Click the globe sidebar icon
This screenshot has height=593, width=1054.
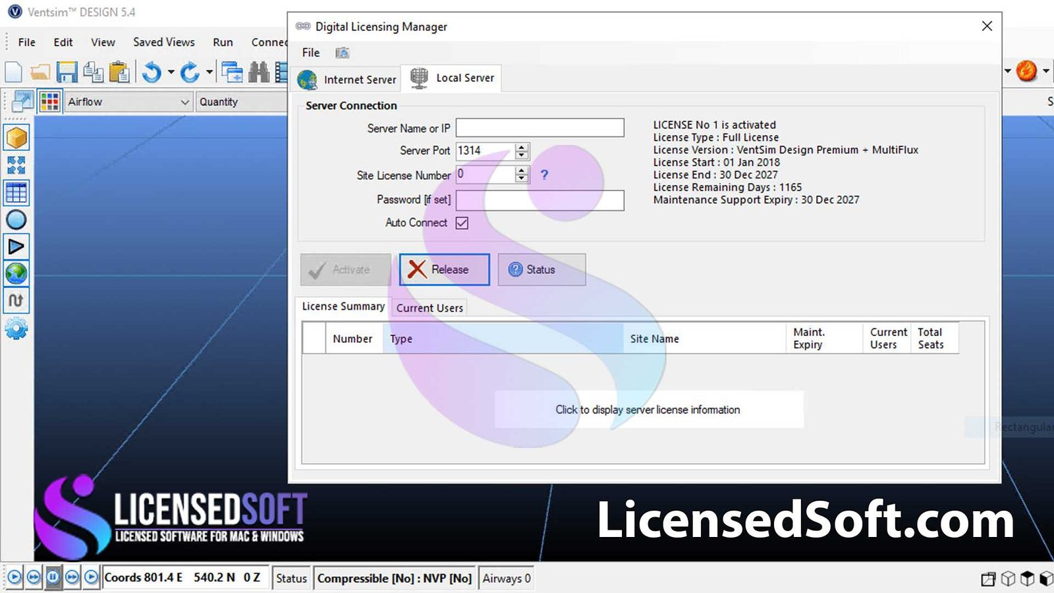click(x=16, y=273)
